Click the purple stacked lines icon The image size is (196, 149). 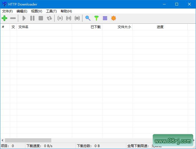point(105,18)
